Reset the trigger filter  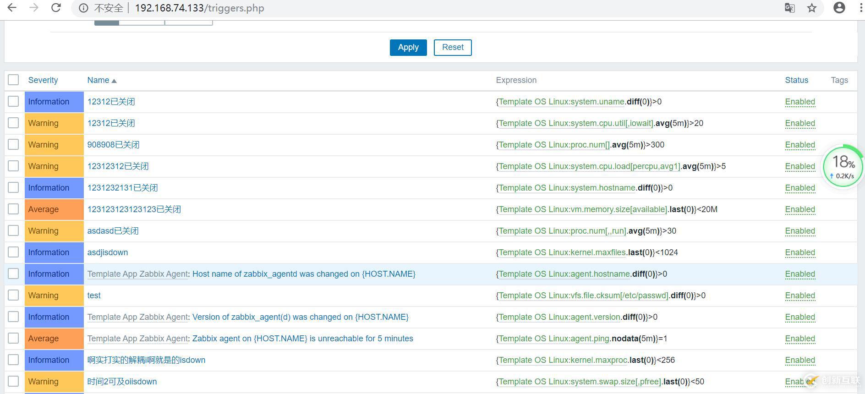[x=453, y=47]
